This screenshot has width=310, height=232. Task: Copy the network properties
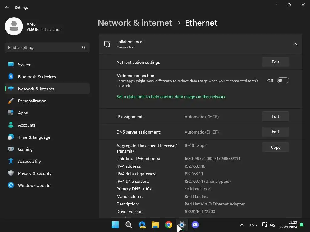point(275,147)
